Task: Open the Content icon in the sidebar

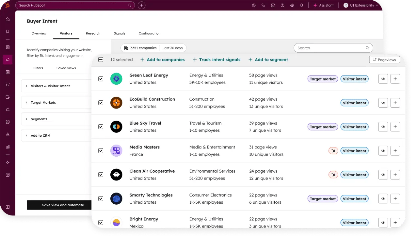Action: pos(8,72)
